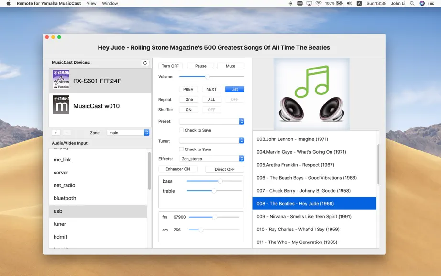The height and width of the screenshot is (276, 441).
Task: Open the Window menu
Action: point(110,3)
